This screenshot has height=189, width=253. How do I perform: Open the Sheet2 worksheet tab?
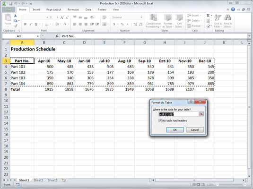click(x=38, y=180)
